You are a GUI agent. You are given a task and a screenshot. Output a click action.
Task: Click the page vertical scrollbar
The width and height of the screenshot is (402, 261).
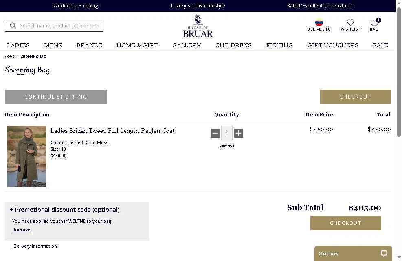(399, 72)
